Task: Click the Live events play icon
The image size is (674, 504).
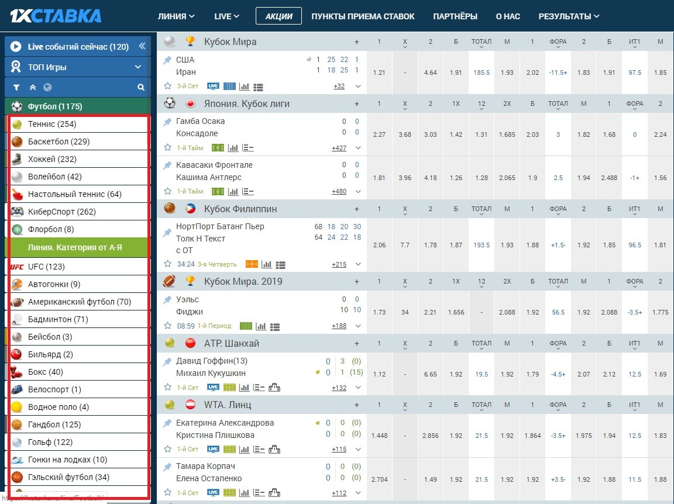Action: 16,46
